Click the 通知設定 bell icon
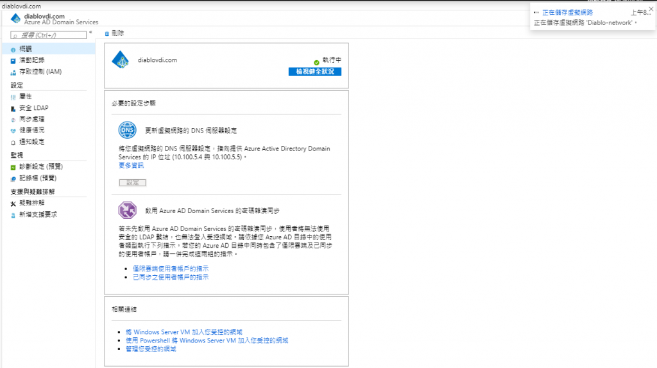 [13, 142]
